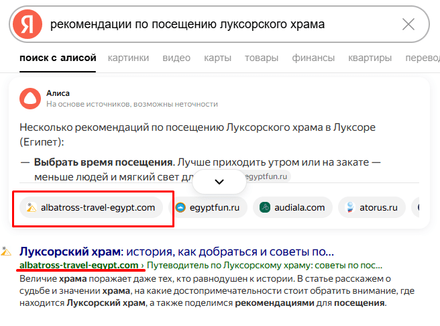Expand the Alice answer with chevron
This screenshot has width=440, height=326.
[x=219, y=181]
